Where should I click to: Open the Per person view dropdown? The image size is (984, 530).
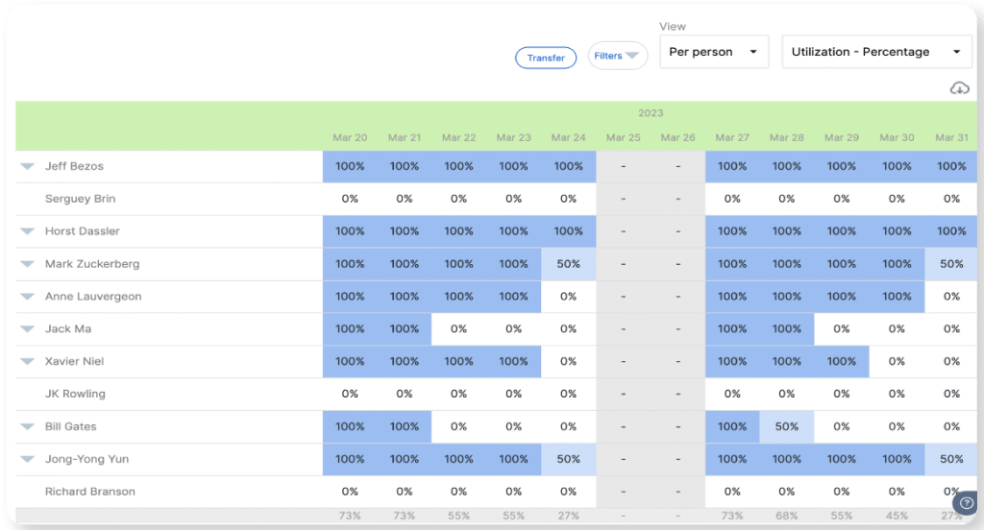pos(713,52)
